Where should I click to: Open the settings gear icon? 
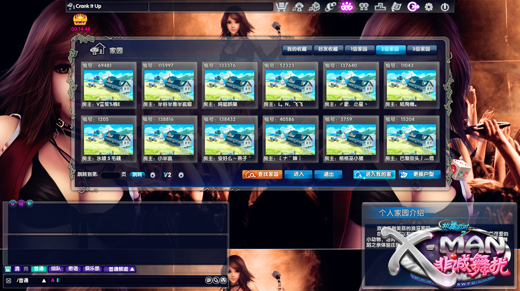pos(429,7)
